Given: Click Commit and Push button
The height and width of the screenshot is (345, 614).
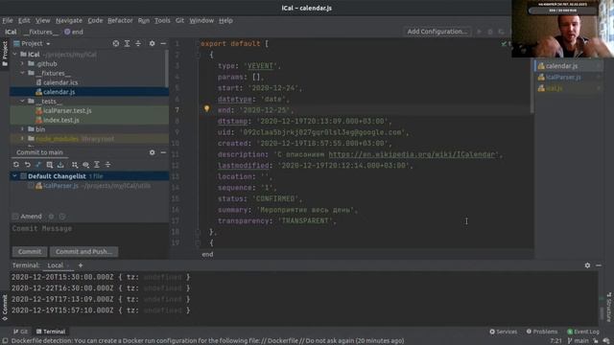Looking at the screenshot, I should click(83, 251).
